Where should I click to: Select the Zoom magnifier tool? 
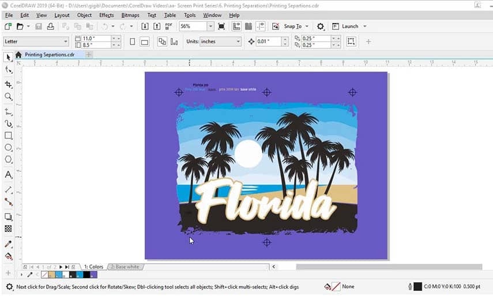point(9,96)
